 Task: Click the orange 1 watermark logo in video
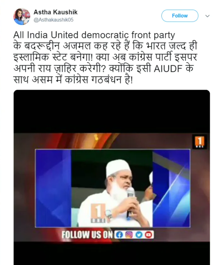click(98, 213)
